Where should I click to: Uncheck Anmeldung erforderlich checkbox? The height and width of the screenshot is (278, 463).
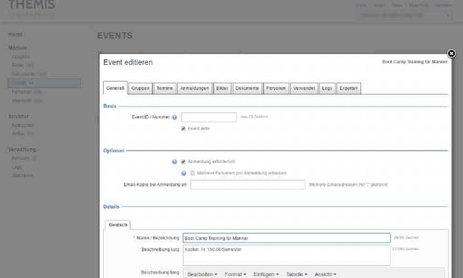(x=183, y=162)
